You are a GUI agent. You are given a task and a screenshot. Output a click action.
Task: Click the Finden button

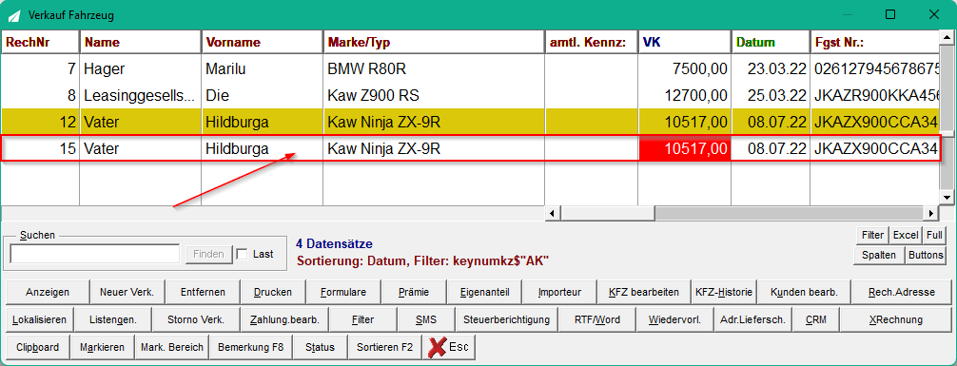[208, 255]
